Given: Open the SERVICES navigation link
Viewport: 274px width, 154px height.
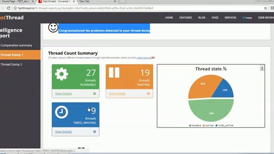Looking at the screenshot, I should click(230, 18).
